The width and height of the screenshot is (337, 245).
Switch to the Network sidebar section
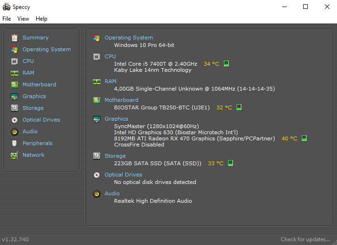pos(33,155)
